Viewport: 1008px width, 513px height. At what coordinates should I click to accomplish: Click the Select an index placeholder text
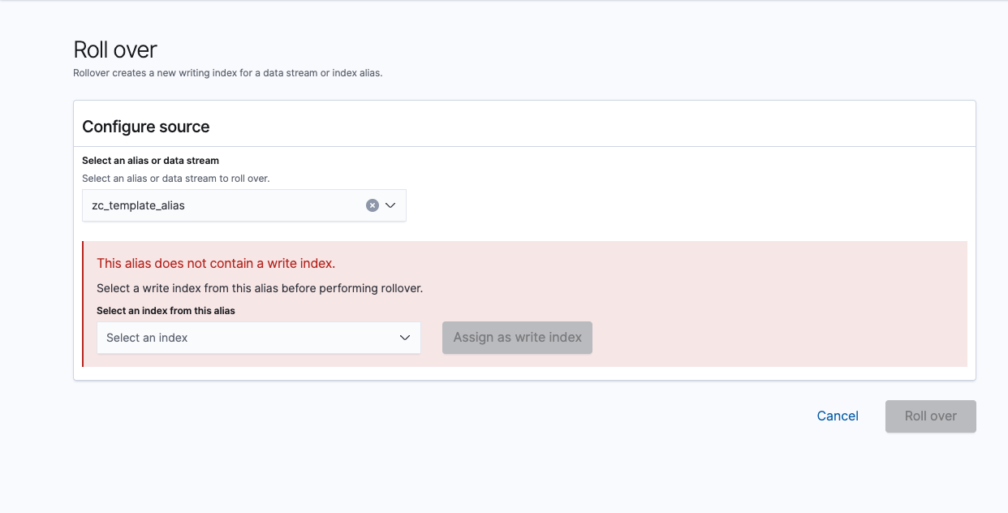point(147,338)
